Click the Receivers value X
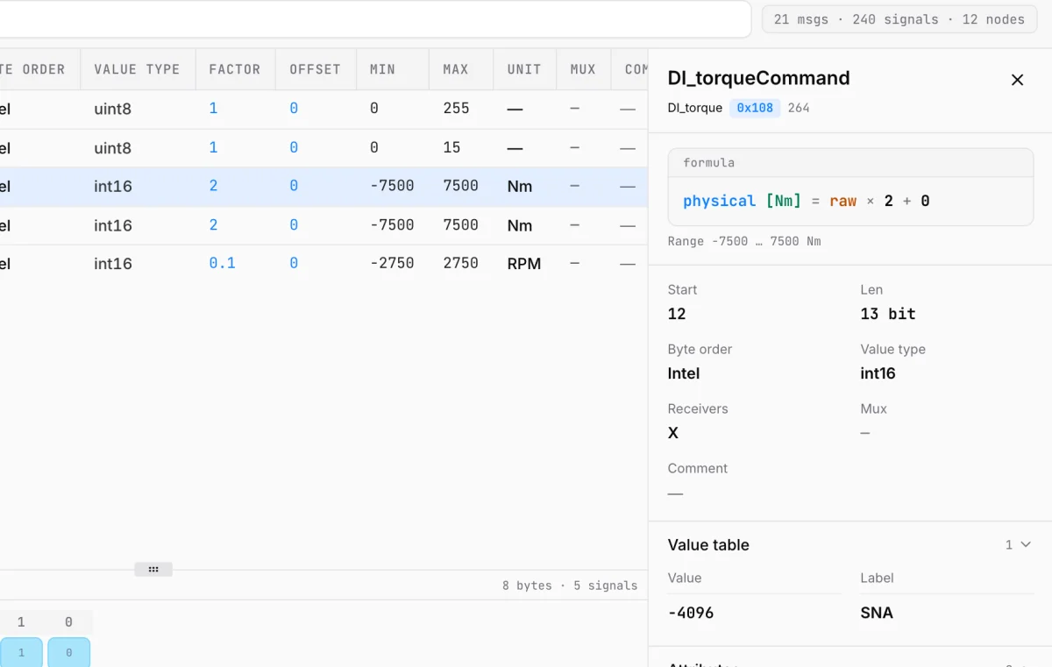Viewport: 1052px width, 667px height. pyautogui.click(x=673, y=433)
